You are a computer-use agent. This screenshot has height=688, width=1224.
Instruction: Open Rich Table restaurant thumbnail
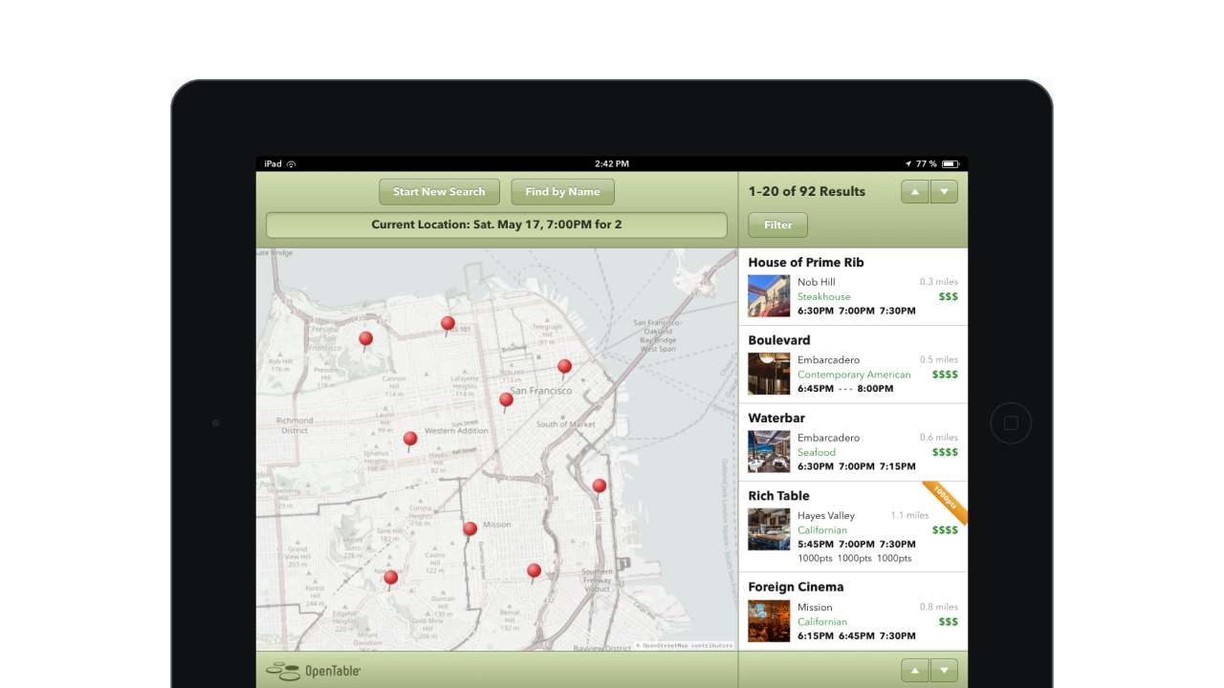click(769, 529)
